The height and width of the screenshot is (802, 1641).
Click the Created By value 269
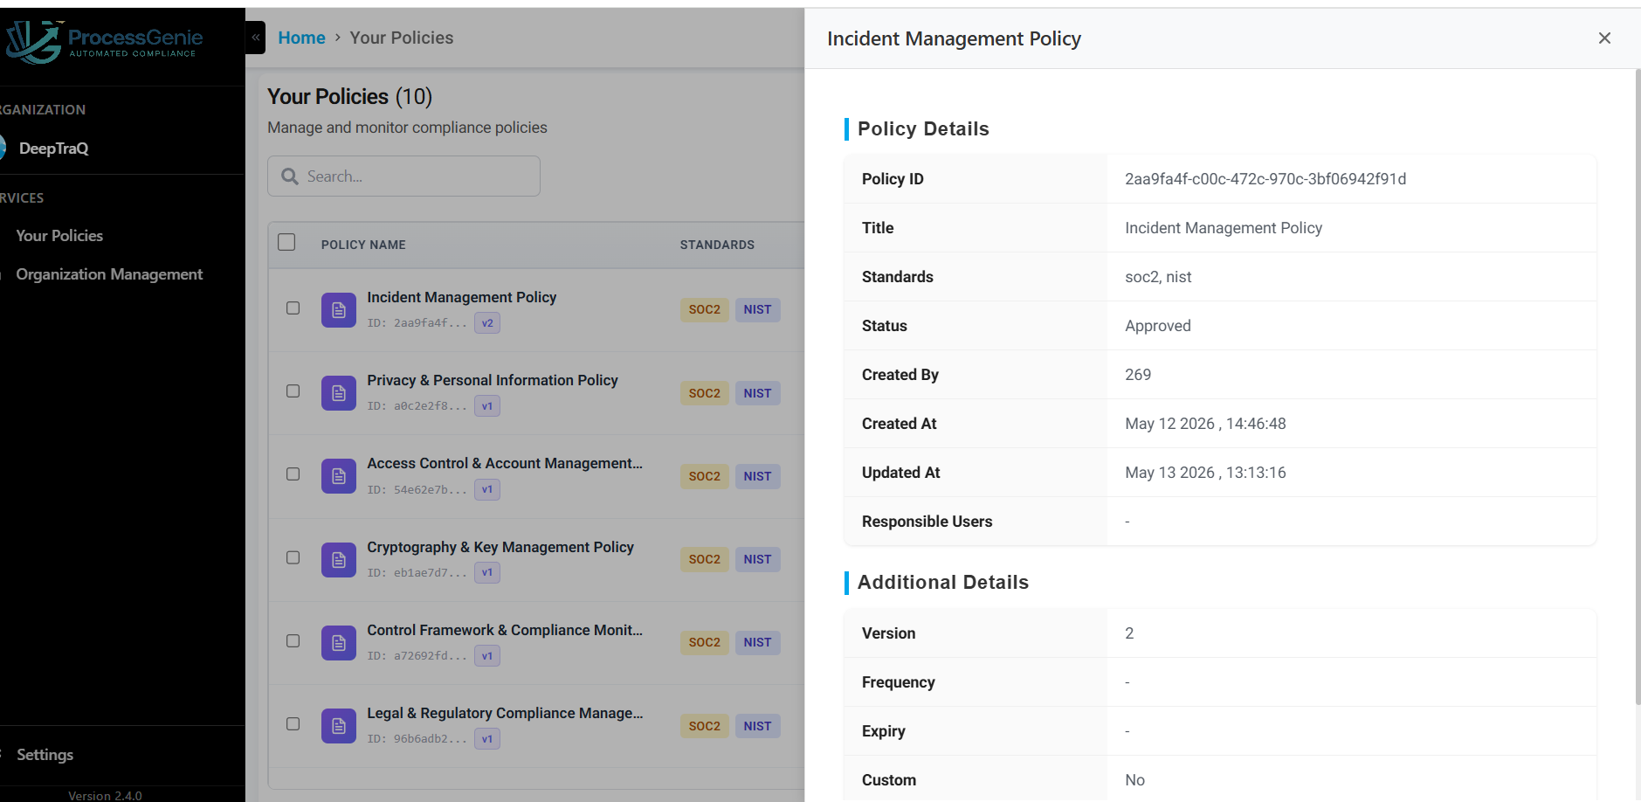point(1138,375)
